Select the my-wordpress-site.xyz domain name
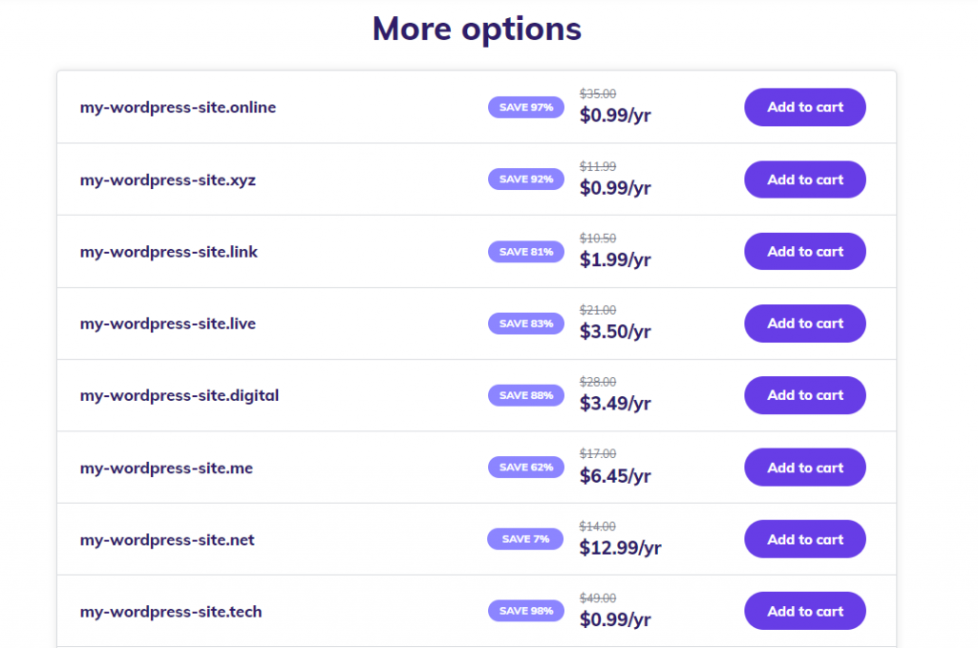The width and height of the screenshot is (978, 648). point(168,178)
